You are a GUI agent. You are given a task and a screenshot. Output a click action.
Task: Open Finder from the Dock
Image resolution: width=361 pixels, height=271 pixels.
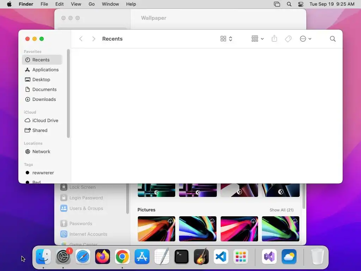click(43, 257)
